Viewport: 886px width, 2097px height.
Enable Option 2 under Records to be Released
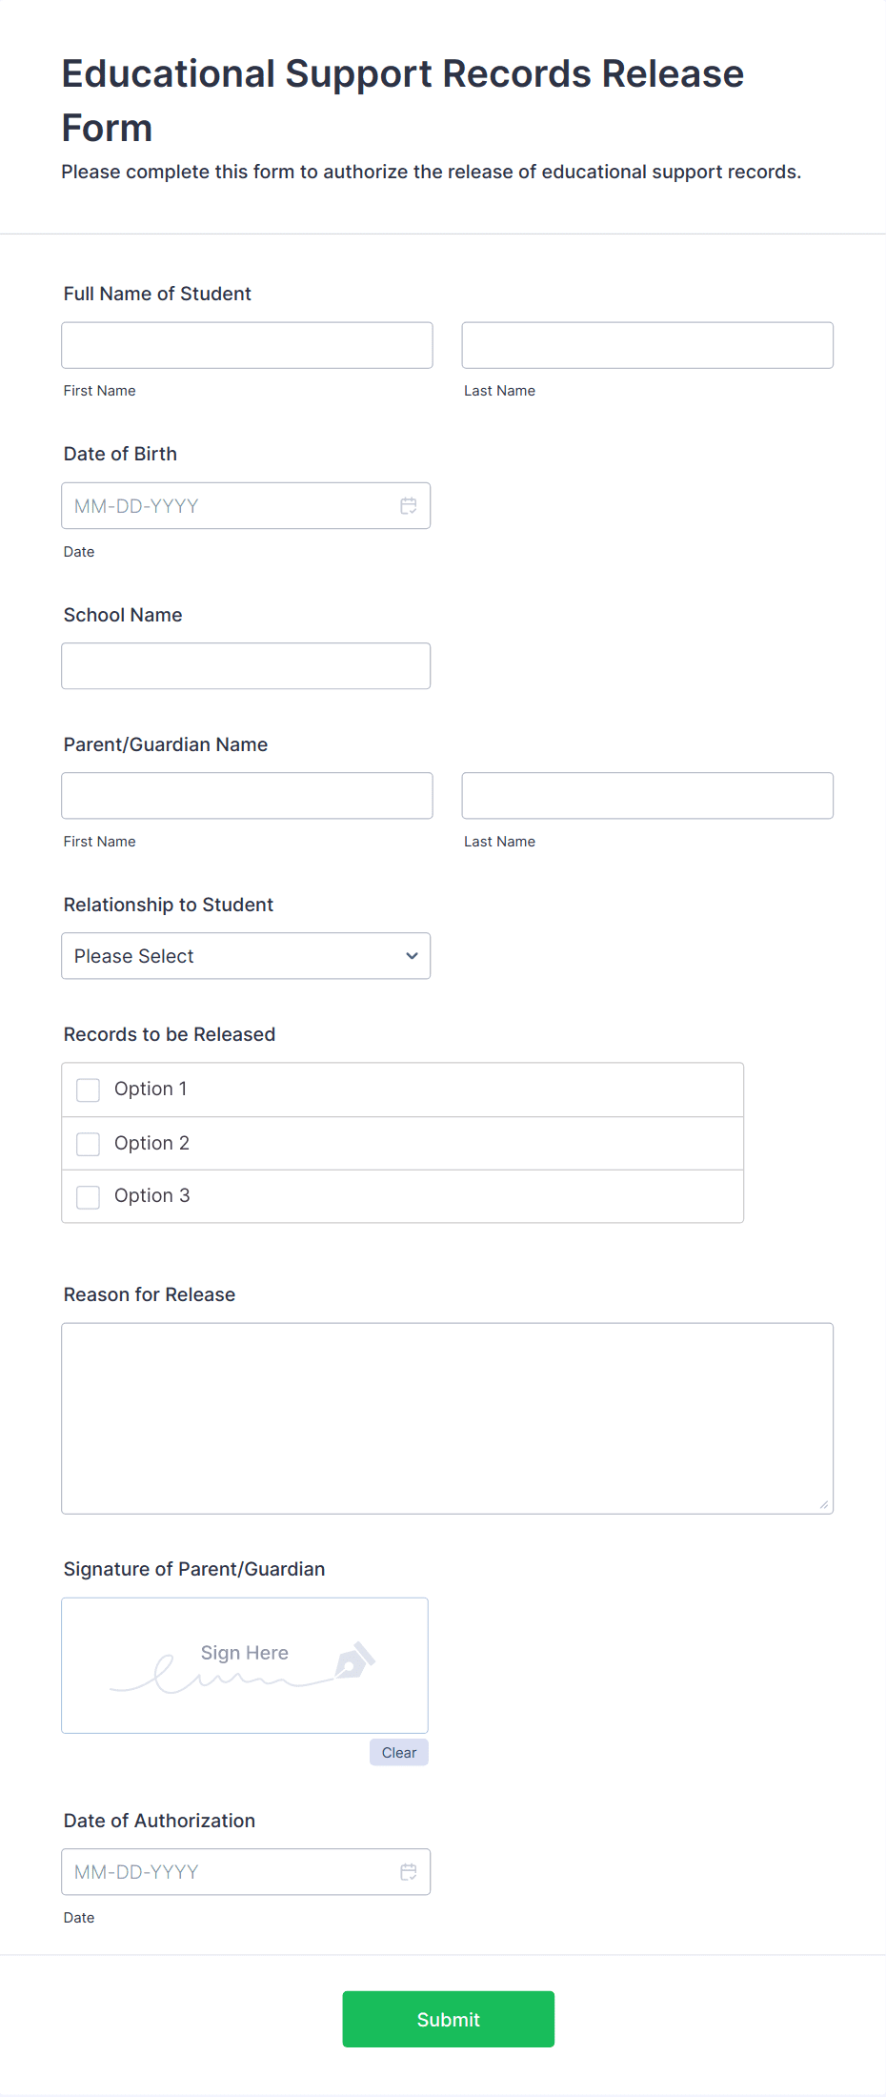click(88, 1143)
